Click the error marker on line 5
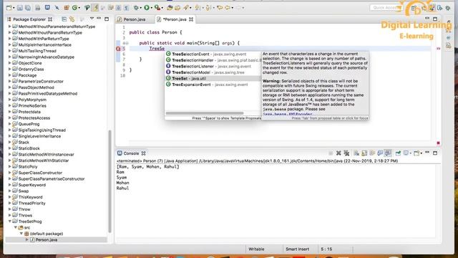Viewport: 458px width, 258px height. pos(118,49)
